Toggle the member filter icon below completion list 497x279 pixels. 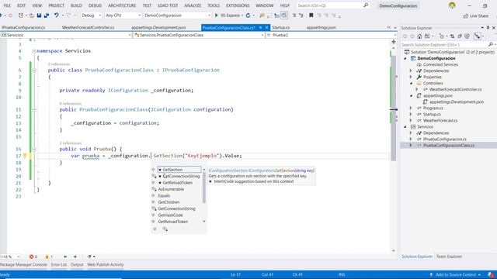[155, 229]
